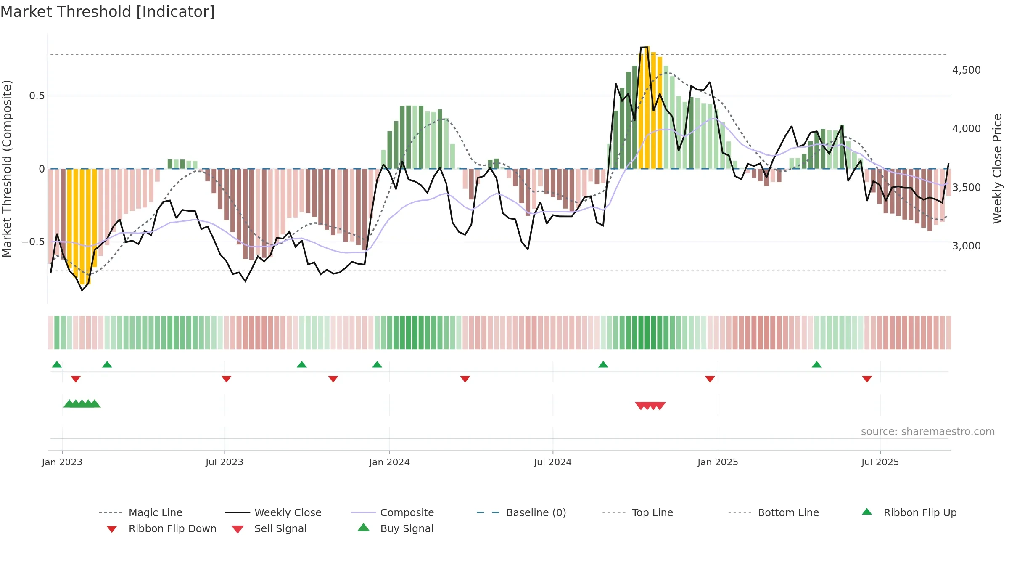
Task: Click the Ribbon Flip Down marker at Jul 2023
Action: click(227, 379)
